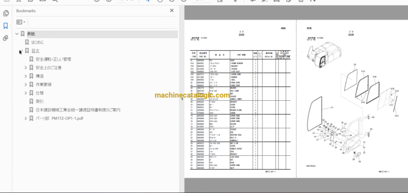Click the パーツ部 PM1T2-OP1-1.pdf bookmark label
Image resolution: width=408 pixels, height=193 pixels.
point(59,118)
